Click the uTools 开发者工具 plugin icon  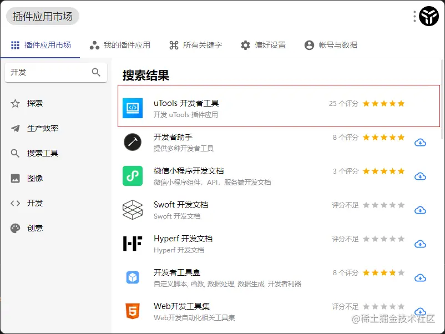[133, 108]
